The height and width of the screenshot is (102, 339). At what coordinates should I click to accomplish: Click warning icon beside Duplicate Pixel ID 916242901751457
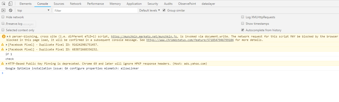click(3, 45)
